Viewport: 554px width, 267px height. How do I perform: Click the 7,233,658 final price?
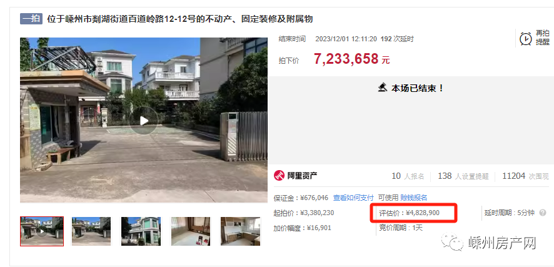346,59
